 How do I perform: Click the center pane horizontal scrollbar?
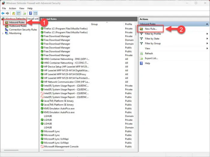click(x=54, y=150)
